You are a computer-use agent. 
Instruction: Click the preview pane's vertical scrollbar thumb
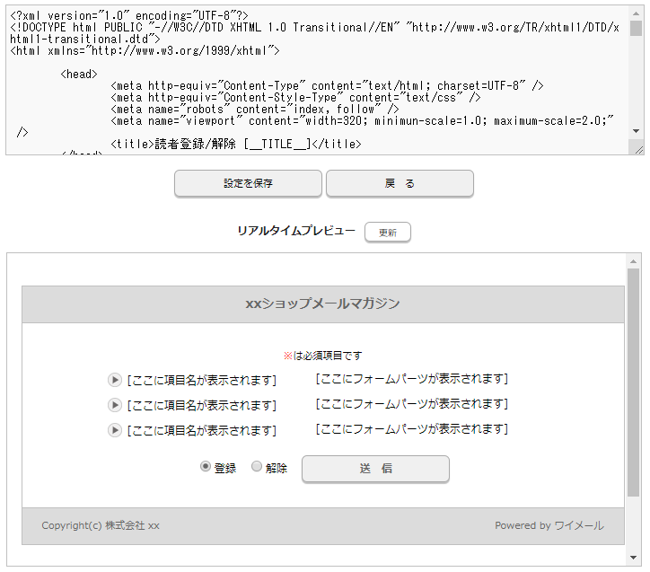[633, 382]
